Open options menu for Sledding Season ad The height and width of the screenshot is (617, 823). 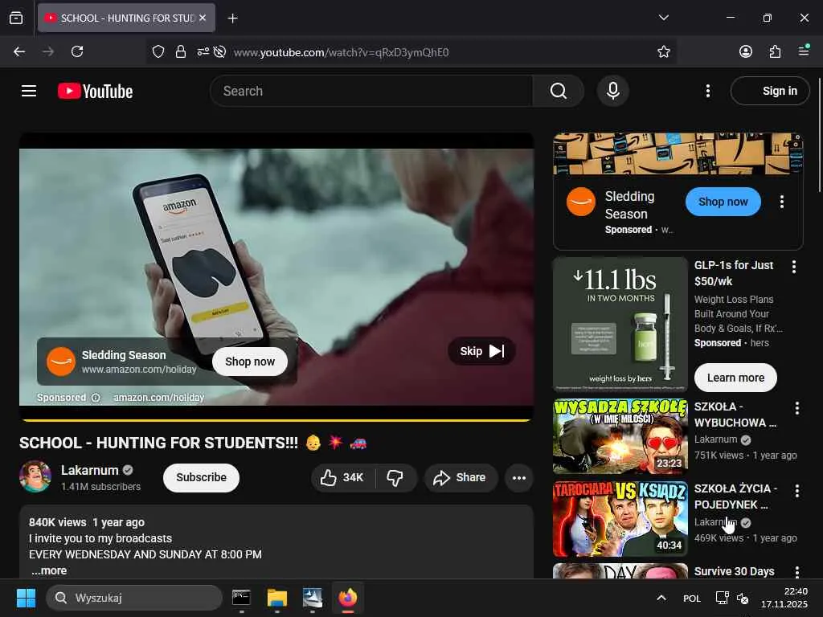pyautogui.click(x=781, y=202)
